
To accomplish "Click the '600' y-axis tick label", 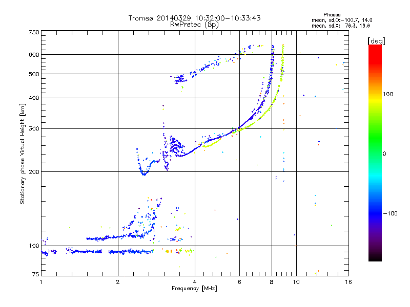I will tap(34, 55).
